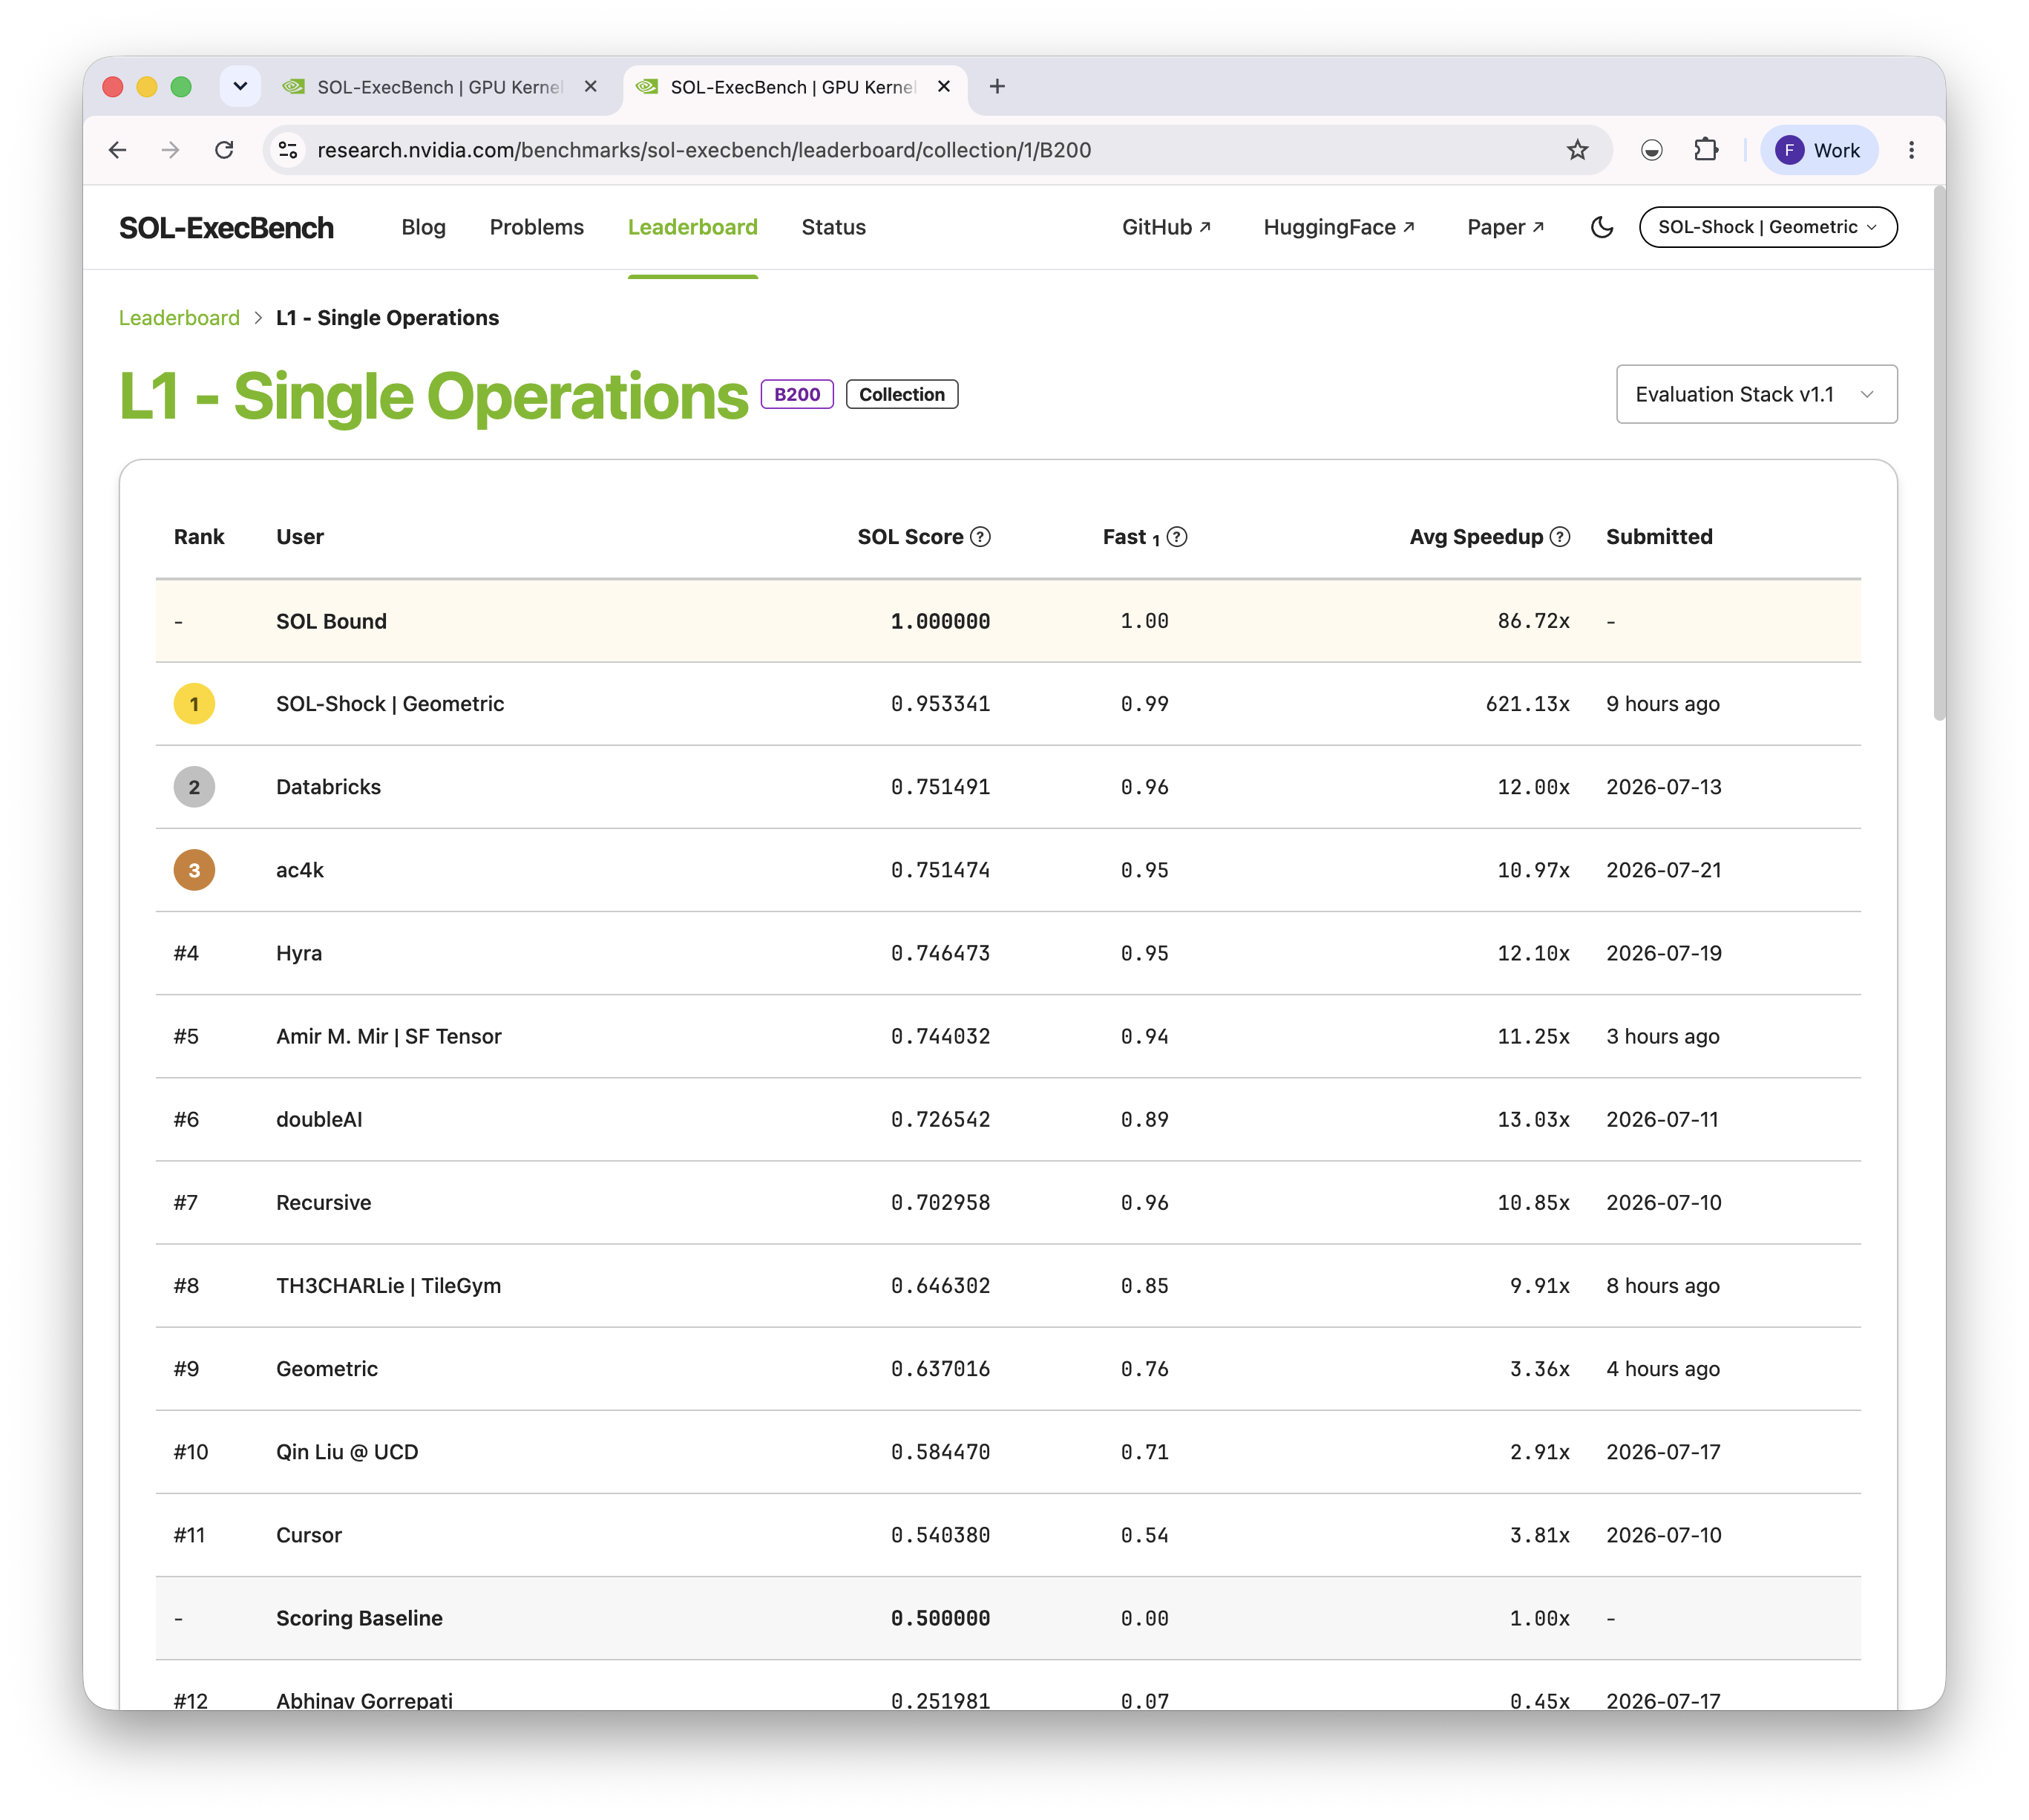Open the GitHub external link

tap(1166, 227)
